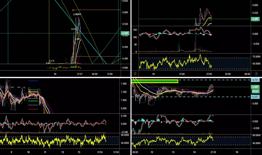
Task: Click the 10 date label on the bottom-left chart
Action: click(x=28, y=152)
